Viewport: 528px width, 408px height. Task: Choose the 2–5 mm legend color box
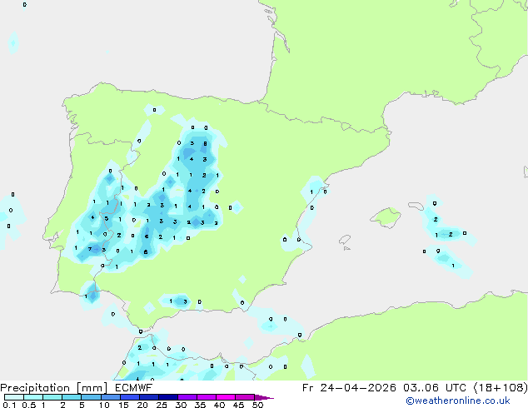72,397
